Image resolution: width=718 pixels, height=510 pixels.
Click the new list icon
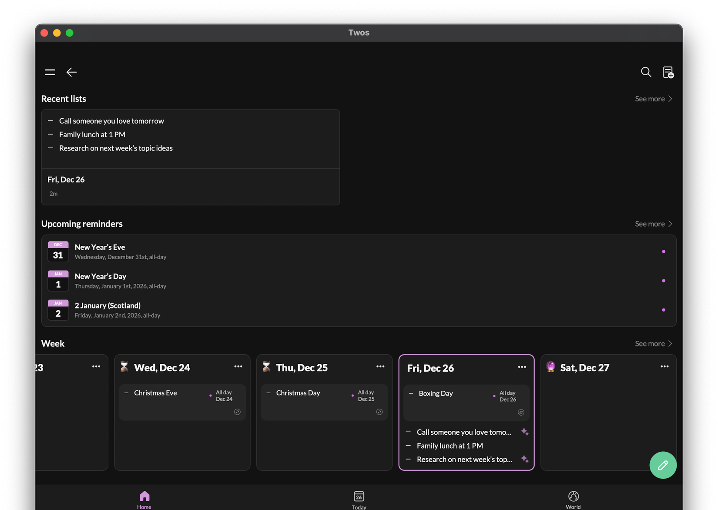[668, 72]
